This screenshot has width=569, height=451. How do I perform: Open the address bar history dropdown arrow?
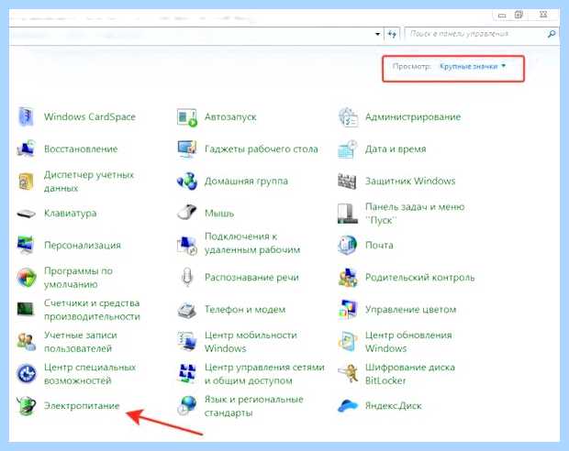point(377,34)
